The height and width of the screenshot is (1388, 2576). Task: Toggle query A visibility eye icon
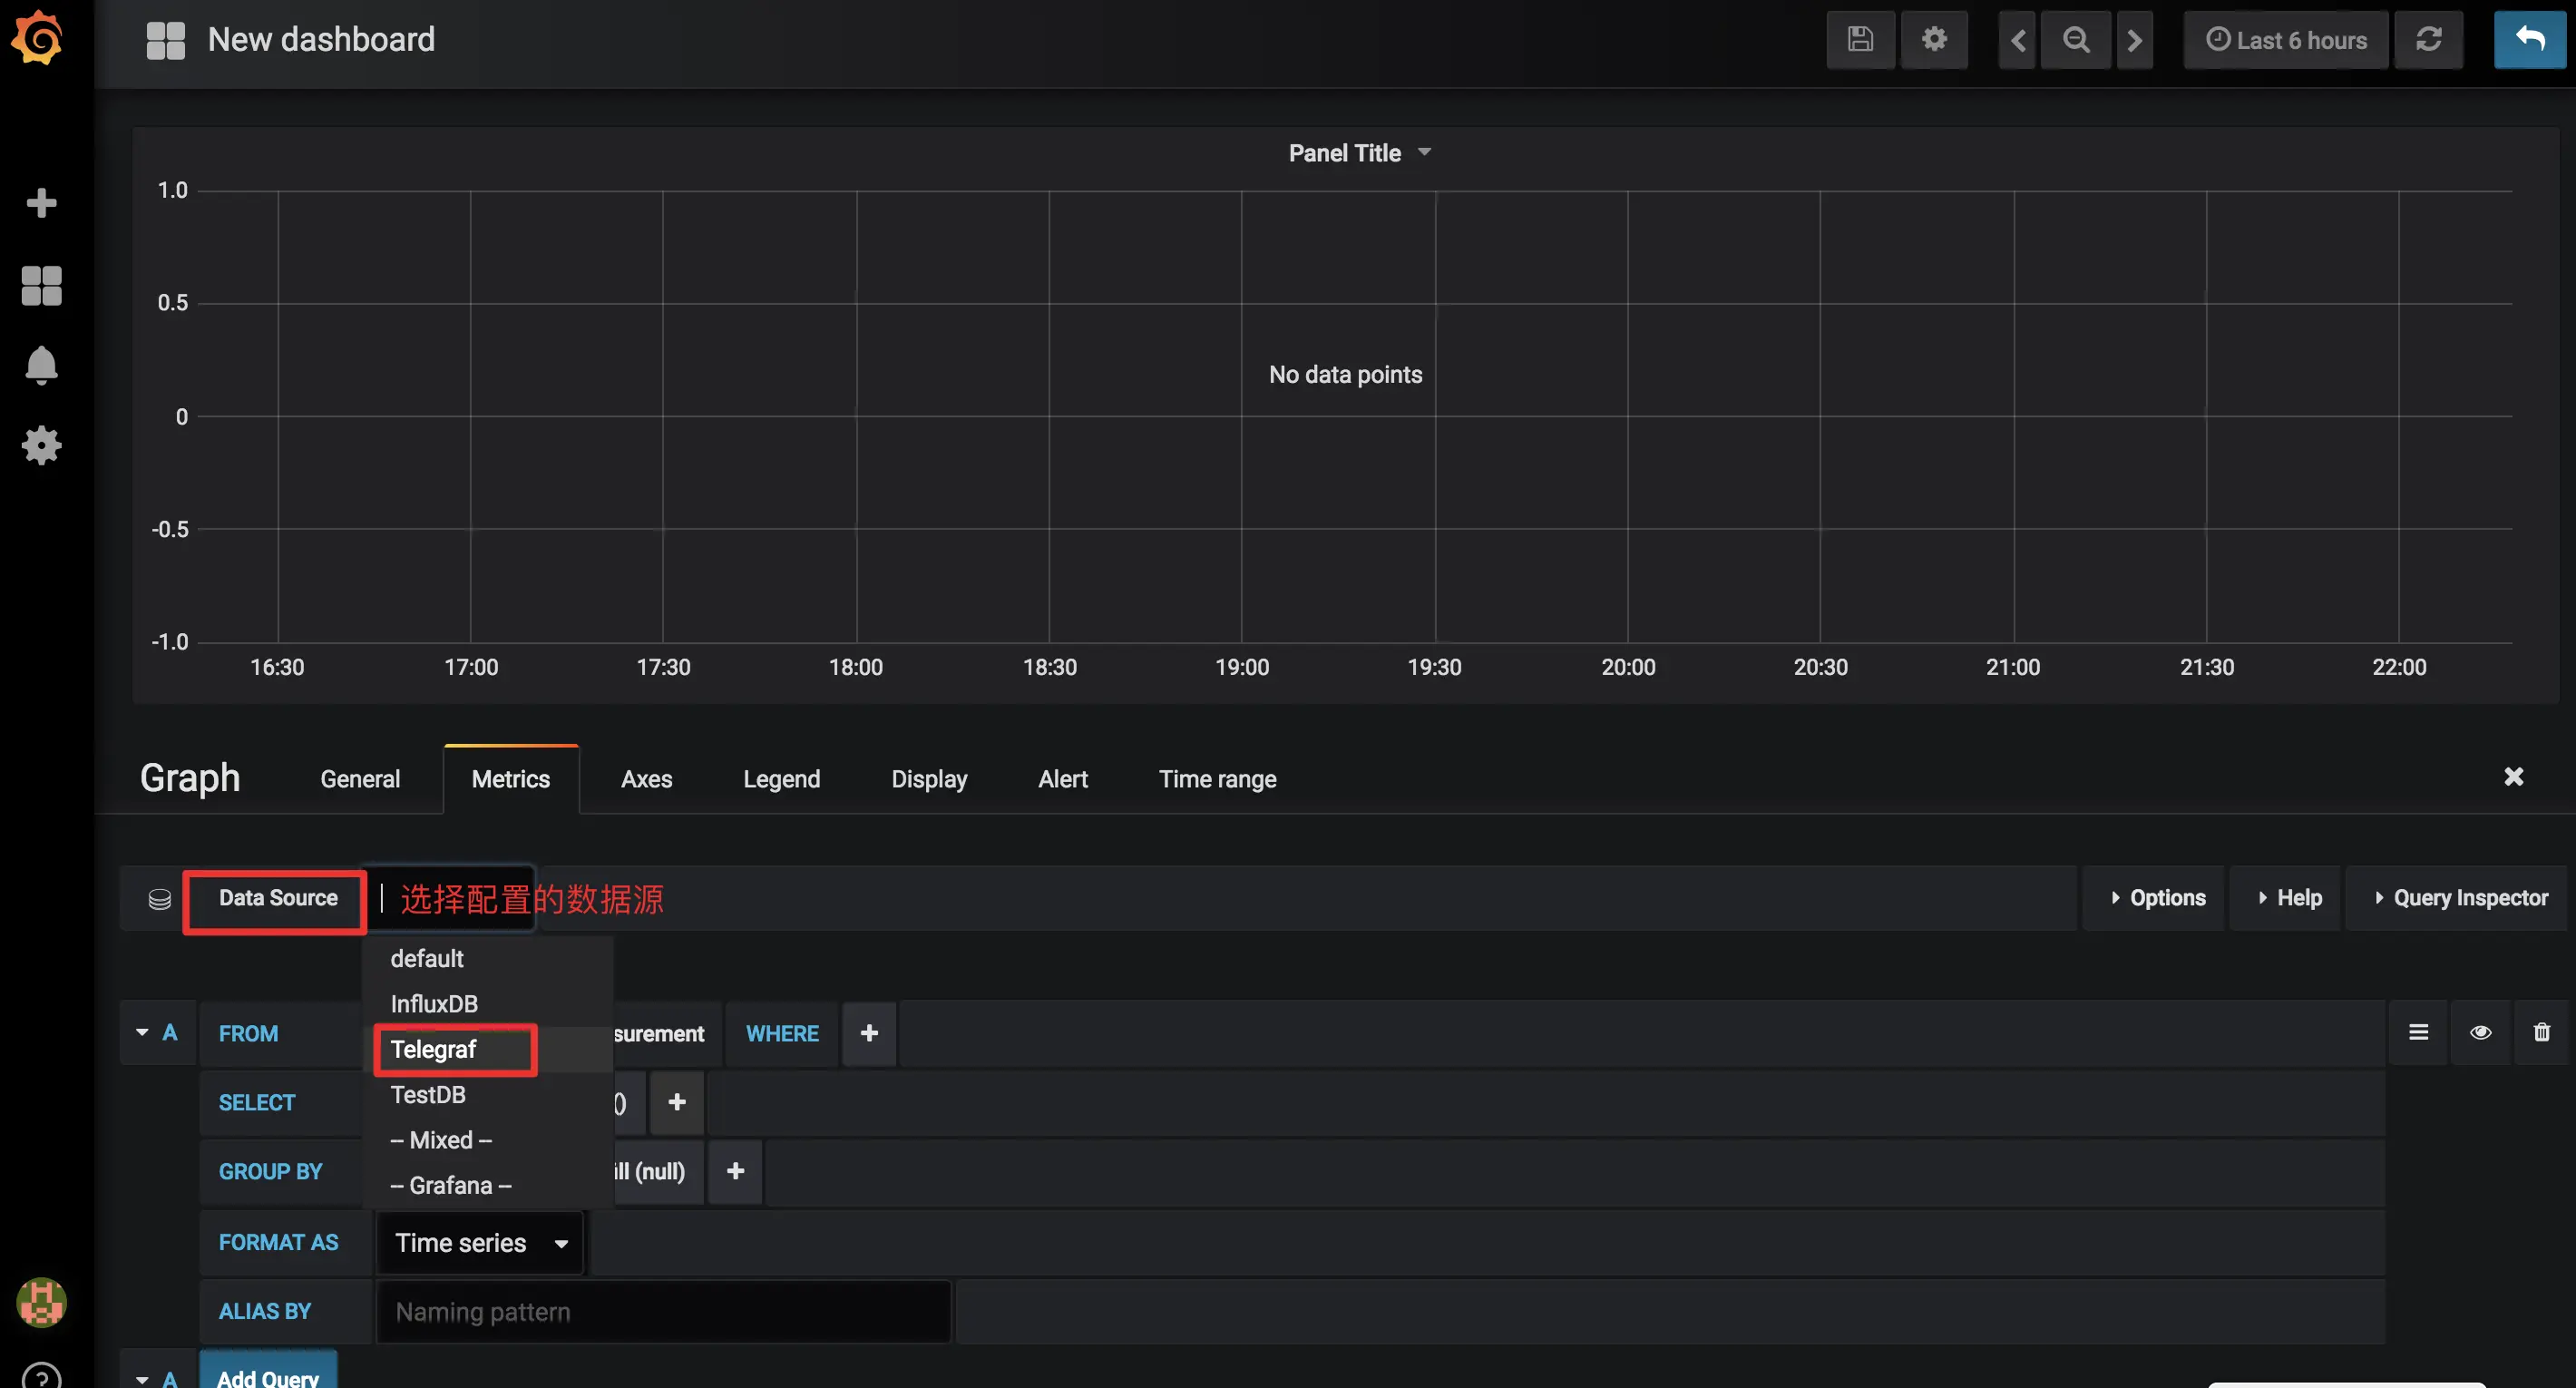(x=2480, y=1032)
